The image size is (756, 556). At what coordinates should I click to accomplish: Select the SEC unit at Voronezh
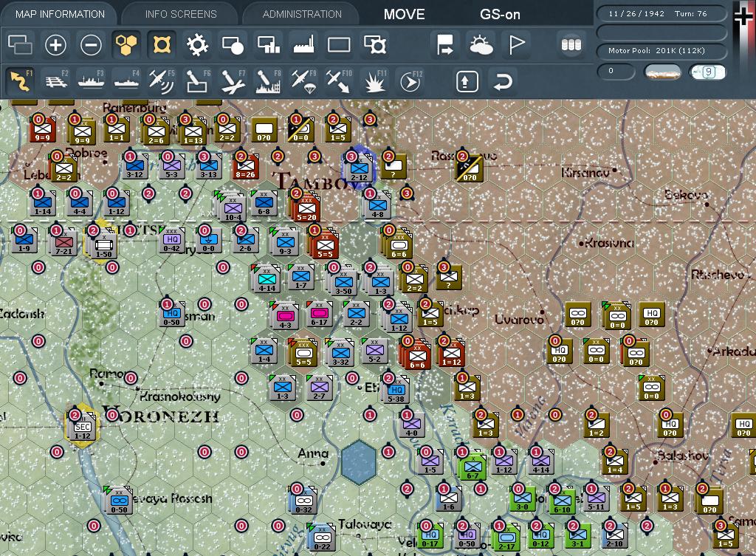coord(83,425)
